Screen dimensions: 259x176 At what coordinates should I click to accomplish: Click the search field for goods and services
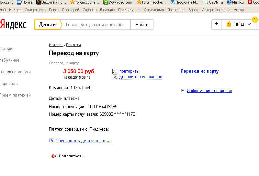click(x=96, y=25)
